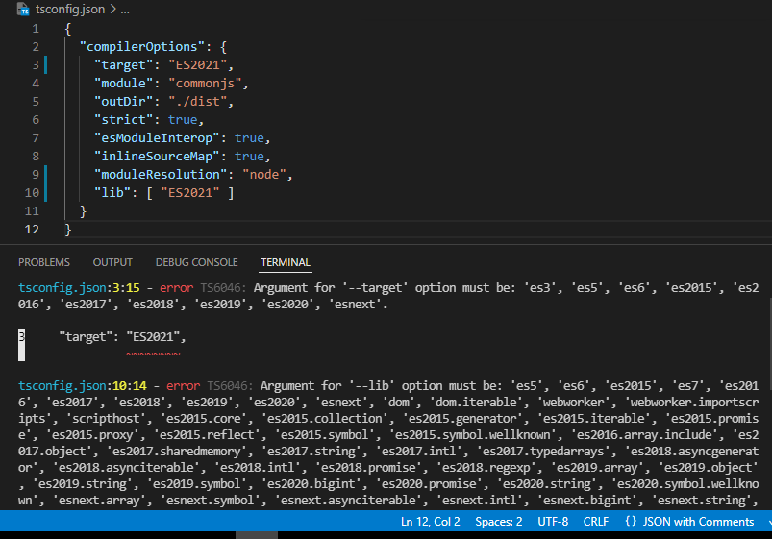Change line endings via CRLF
772x539 pixels.
(x=596, y=522)
